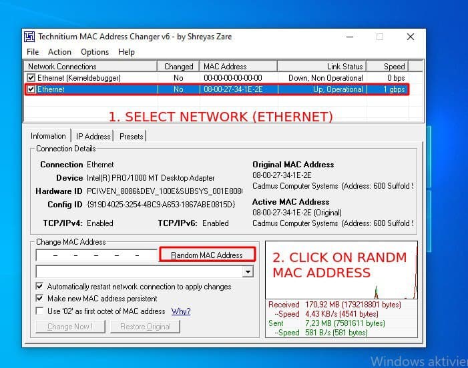
Task: Open the Help menu
Action: click(x=126, y=52)
